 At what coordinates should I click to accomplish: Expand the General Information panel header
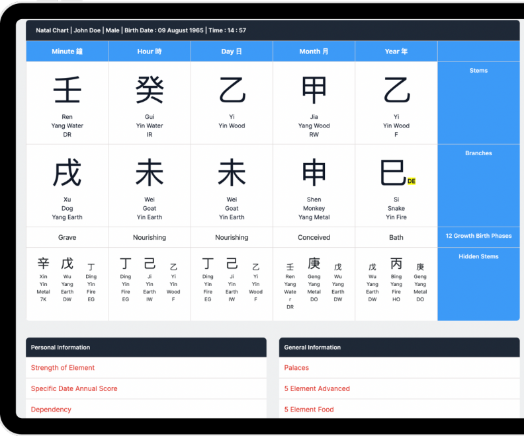pos(399,347)
